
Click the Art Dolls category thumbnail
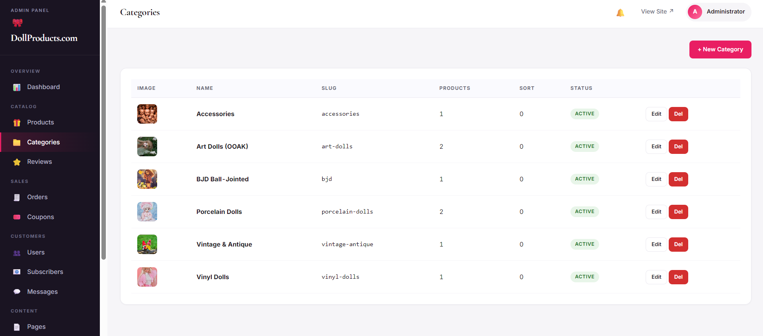147,147
